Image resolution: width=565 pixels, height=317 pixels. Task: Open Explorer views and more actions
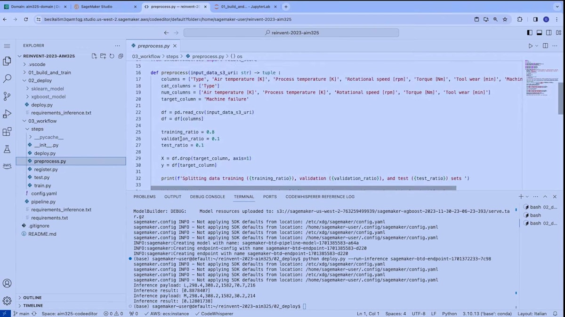(117, 46)
